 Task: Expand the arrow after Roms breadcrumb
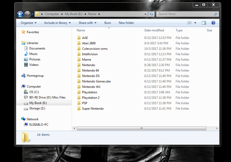[x=99, y=14]
